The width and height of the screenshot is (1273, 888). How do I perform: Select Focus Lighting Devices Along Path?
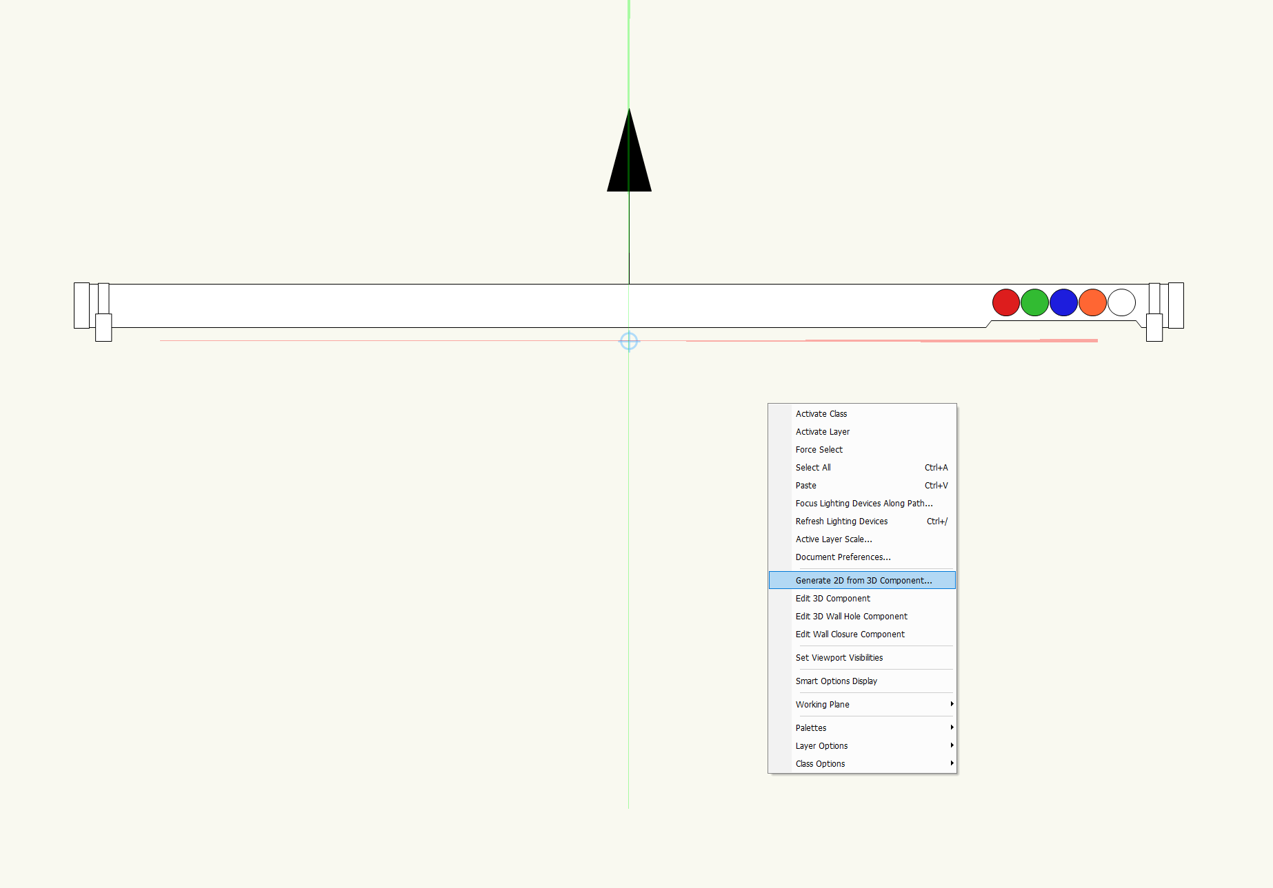pyautogui.click(x=863, y=504)
